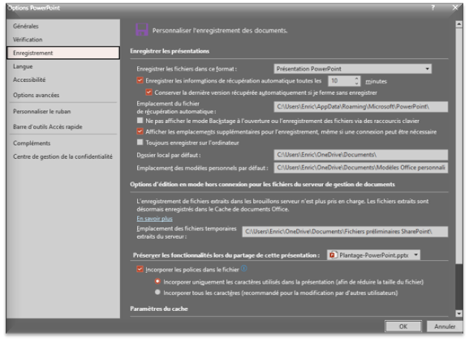Click the PowerPoint file icon in Plantage-PowerPoint.pptx box
Viewport: 469px width, 341px height.
332,255
